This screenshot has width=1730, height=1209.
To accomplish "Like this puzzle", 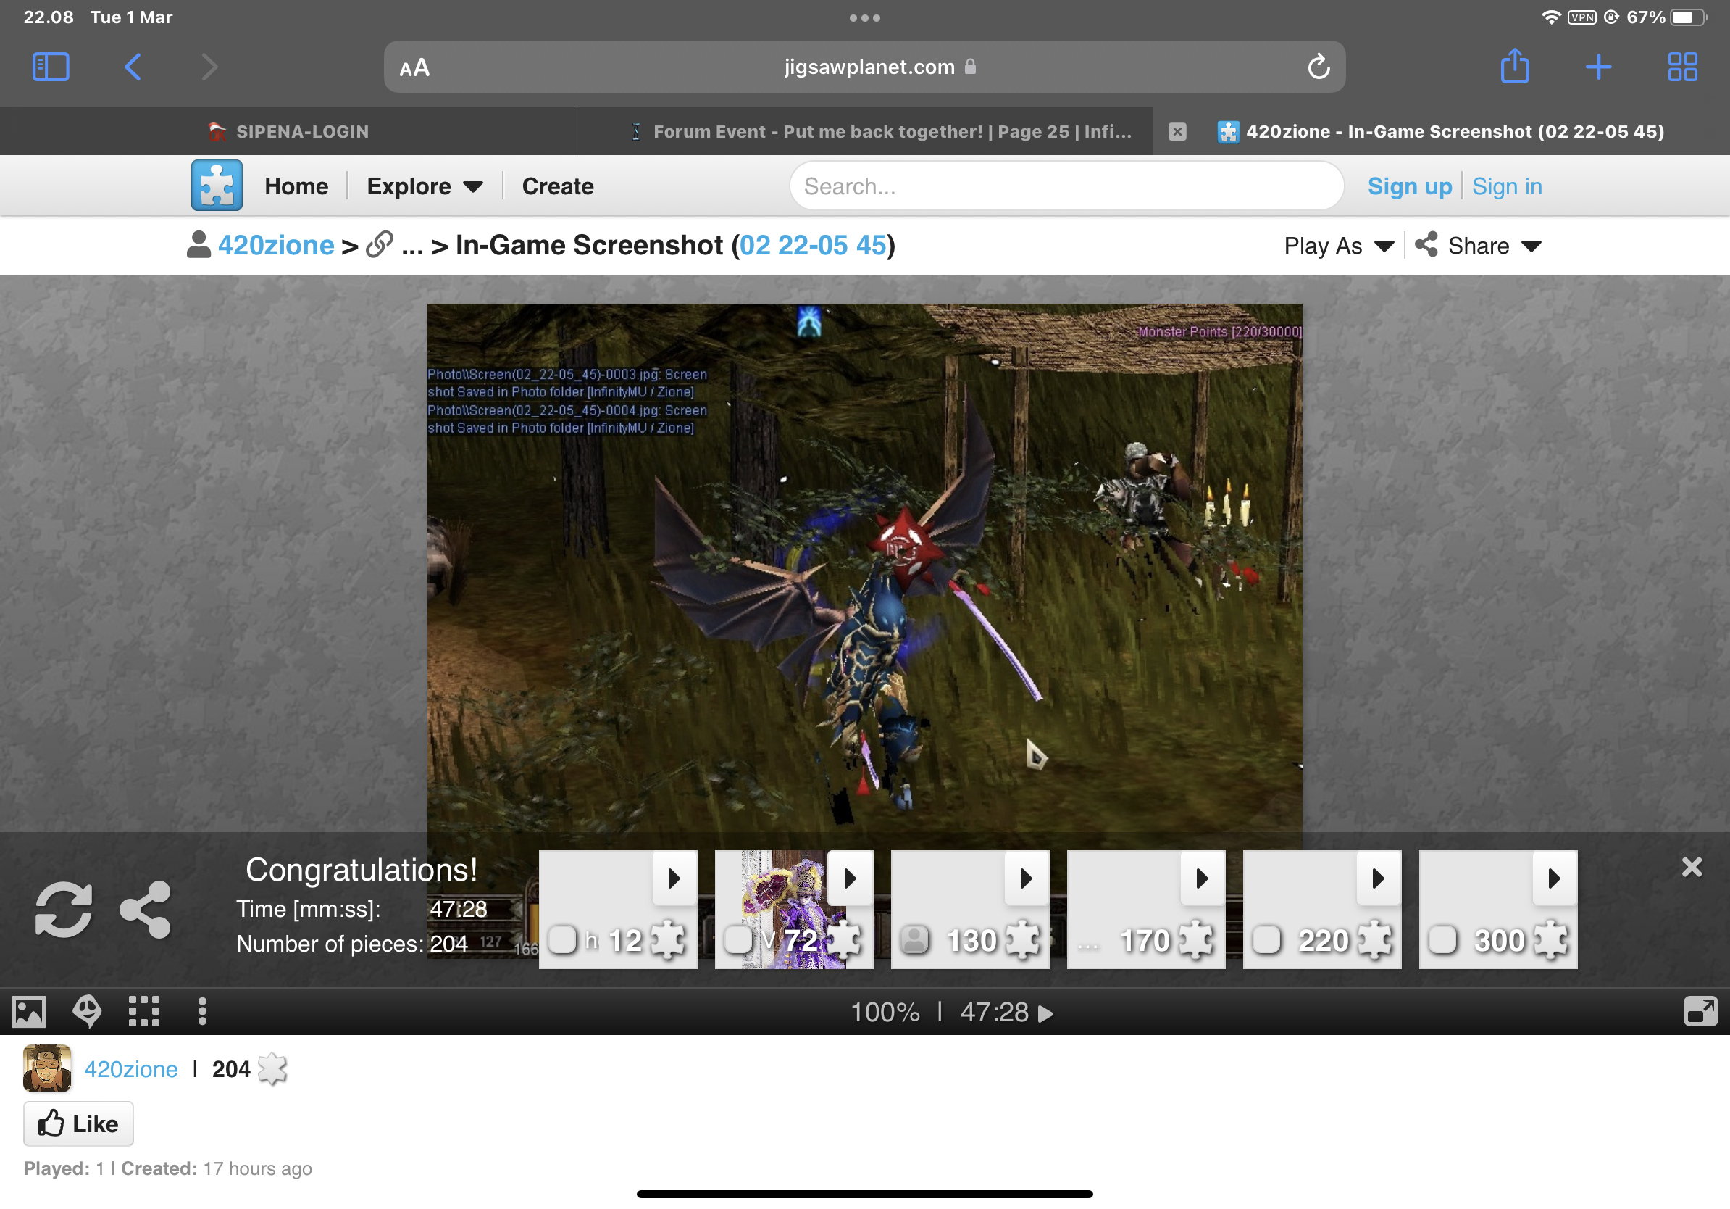I will pyautogui.click(x=78, y=1123).
